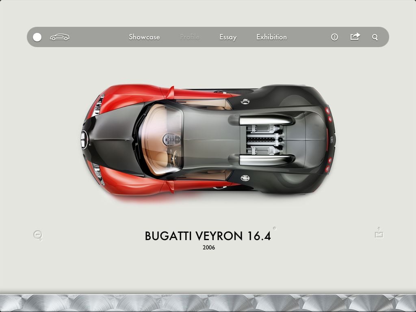Click the zoom out magnifier icon
The height and width of the screenshot is (312, 416).
pos(38,235)
